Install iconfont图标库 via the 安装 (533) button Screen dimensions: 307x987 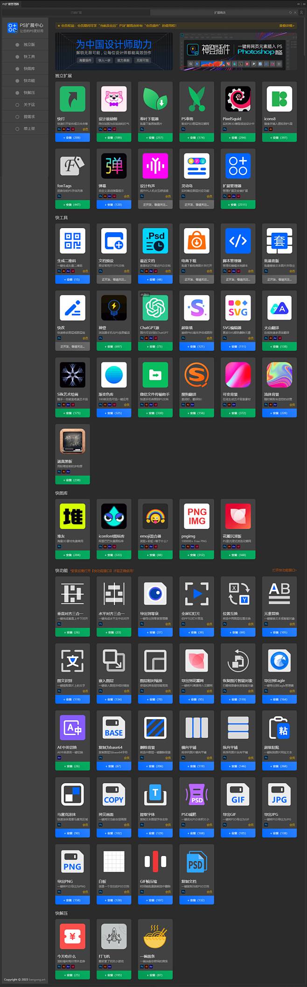coord(114,555)
